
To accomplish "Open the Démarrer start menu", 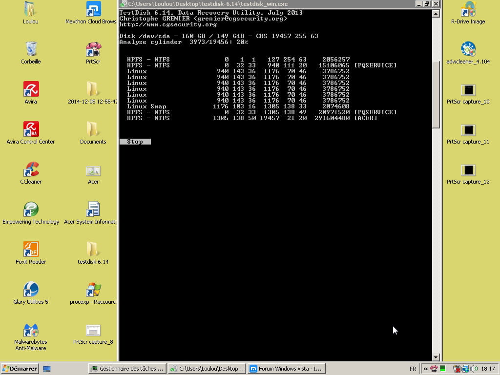I will click(x=20, y=369).
